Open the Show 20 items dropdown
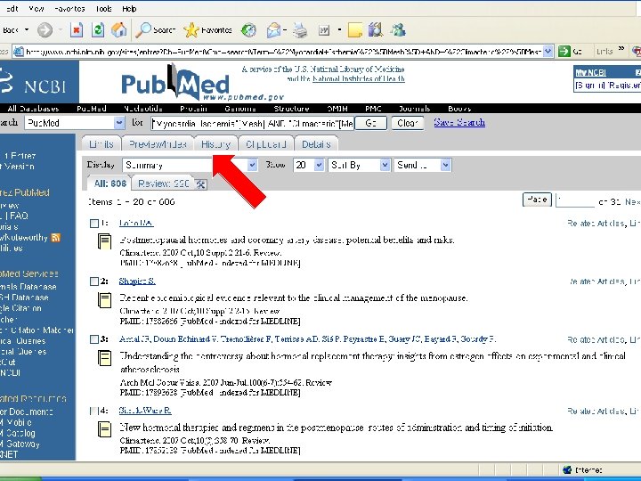This screenshot has width=641, height=481. 319,166
